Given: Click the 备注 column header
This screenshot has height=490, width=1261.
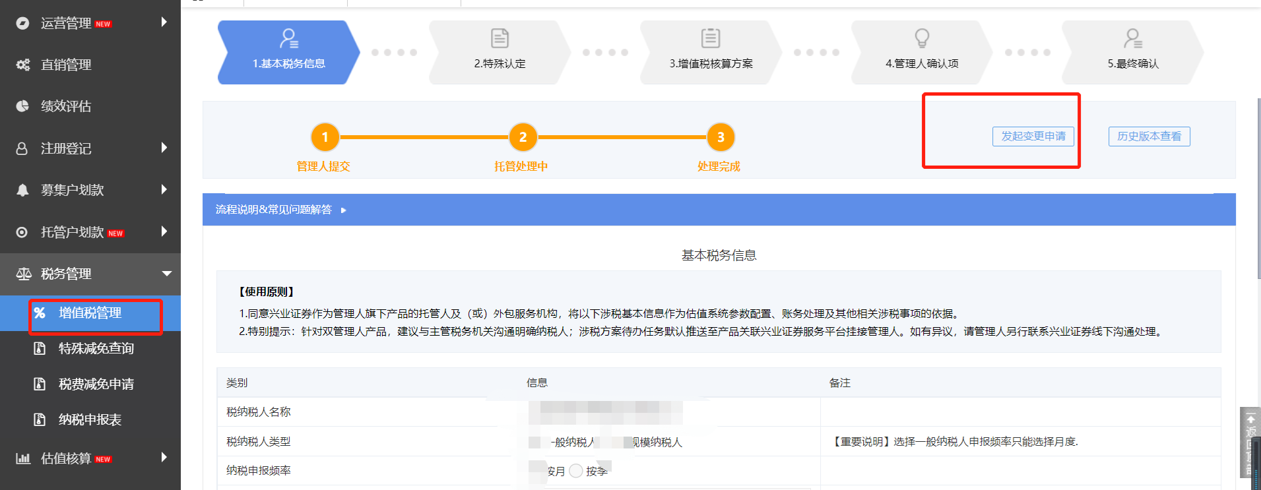Looking at the screenshot, I should (840, 383).
